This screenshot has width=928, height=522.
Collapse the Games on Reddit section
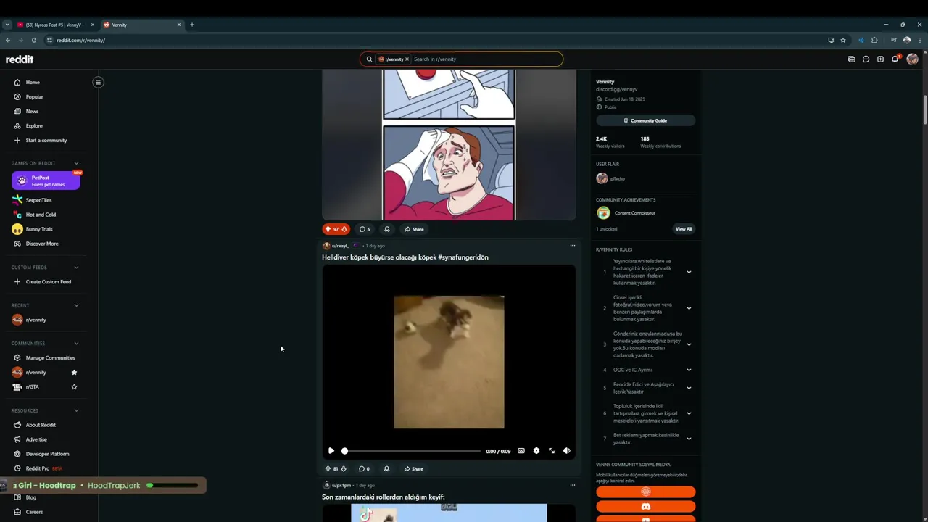(x=76, y=164)
